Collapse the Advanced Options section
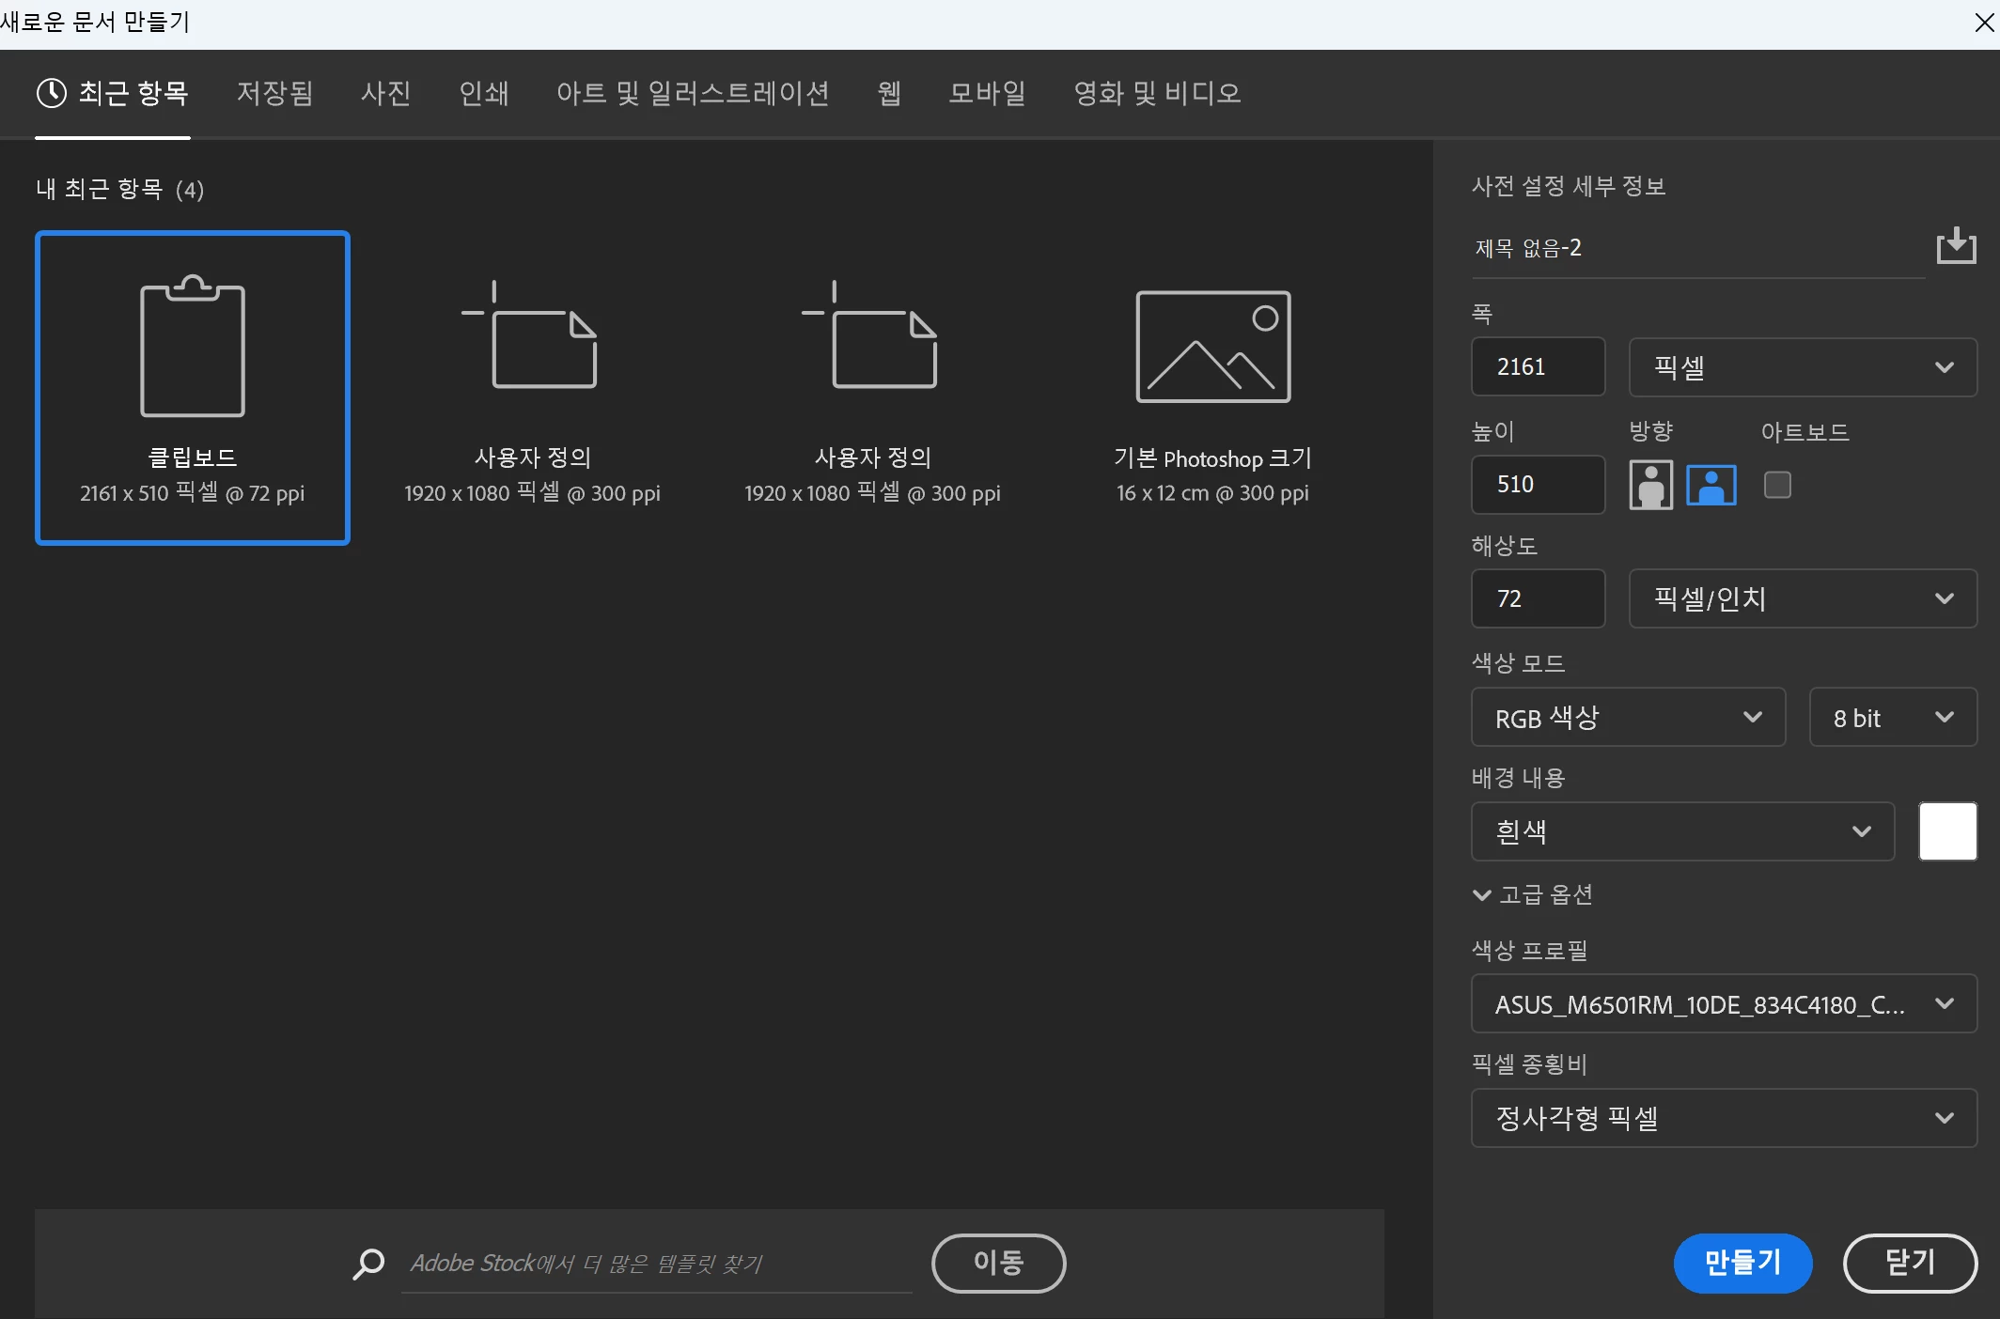Viewport: 2000px width, 1319px height. coord(1482,895)
